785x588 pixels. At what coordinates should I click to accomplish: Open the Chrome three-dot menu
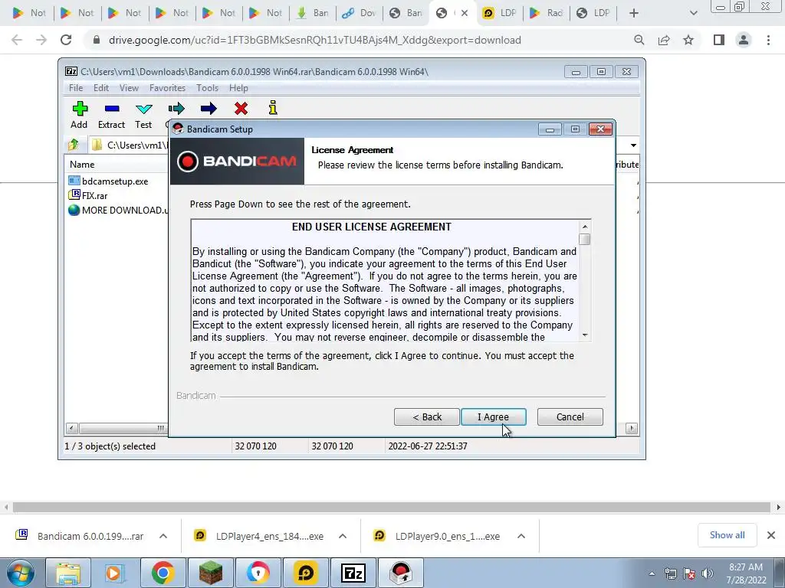tap(768, 40)
